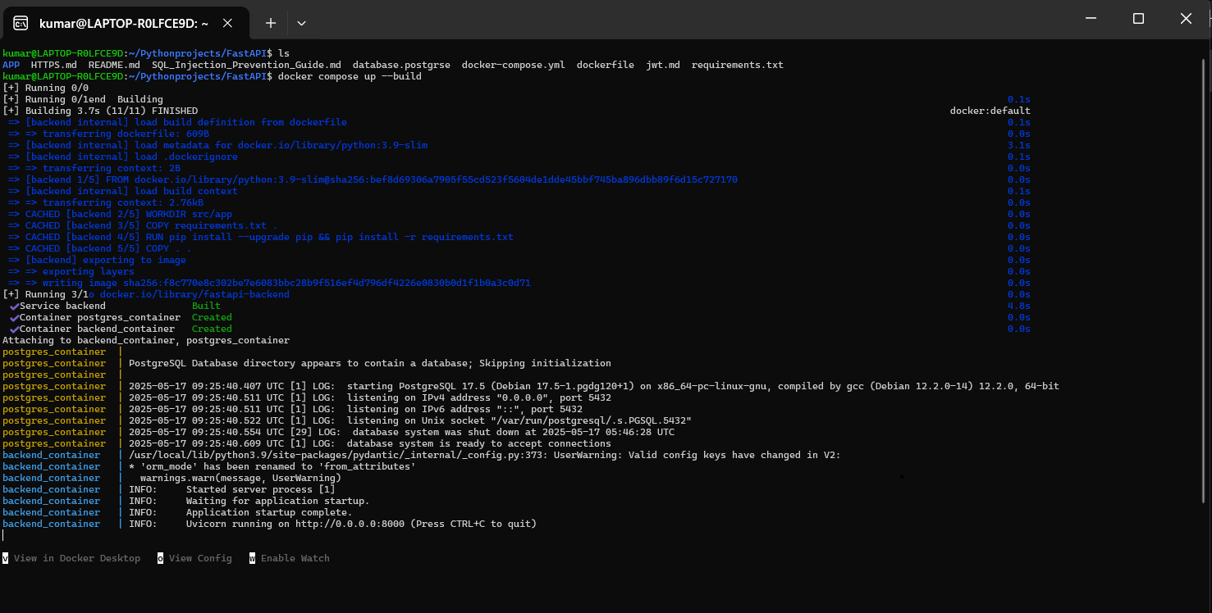Click the SQL_Injection_Prevention_Guide.md filename
The width and height of the screenshot is (1212, 613).
246,65
